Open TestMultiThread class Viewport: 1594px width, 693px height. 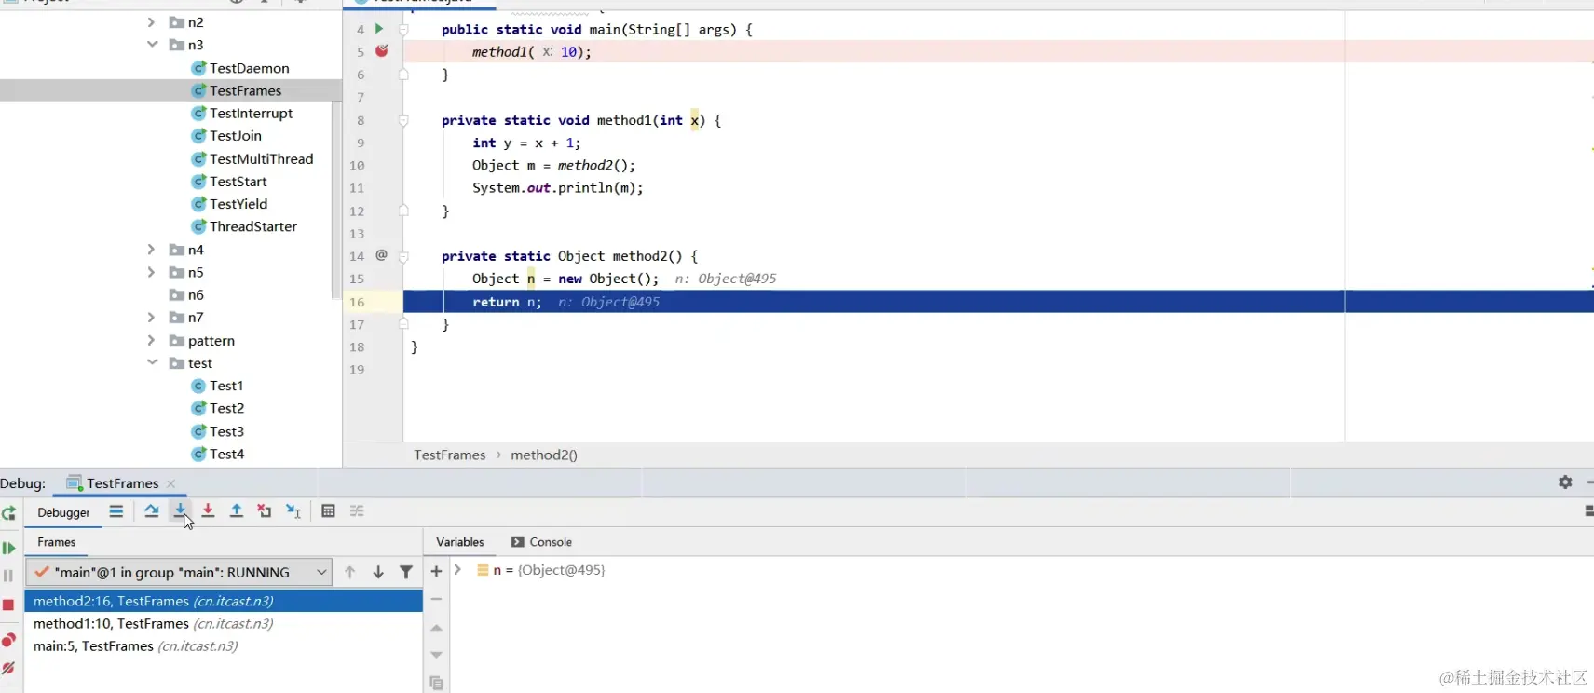click(x=252, y=158)
